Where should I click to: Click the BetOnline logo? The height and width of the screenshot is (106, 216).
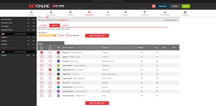[x=39, y=6]
